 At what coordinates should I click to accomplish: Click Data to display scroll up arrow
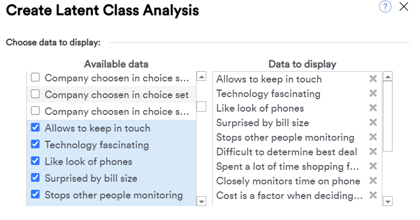[388, 77]
